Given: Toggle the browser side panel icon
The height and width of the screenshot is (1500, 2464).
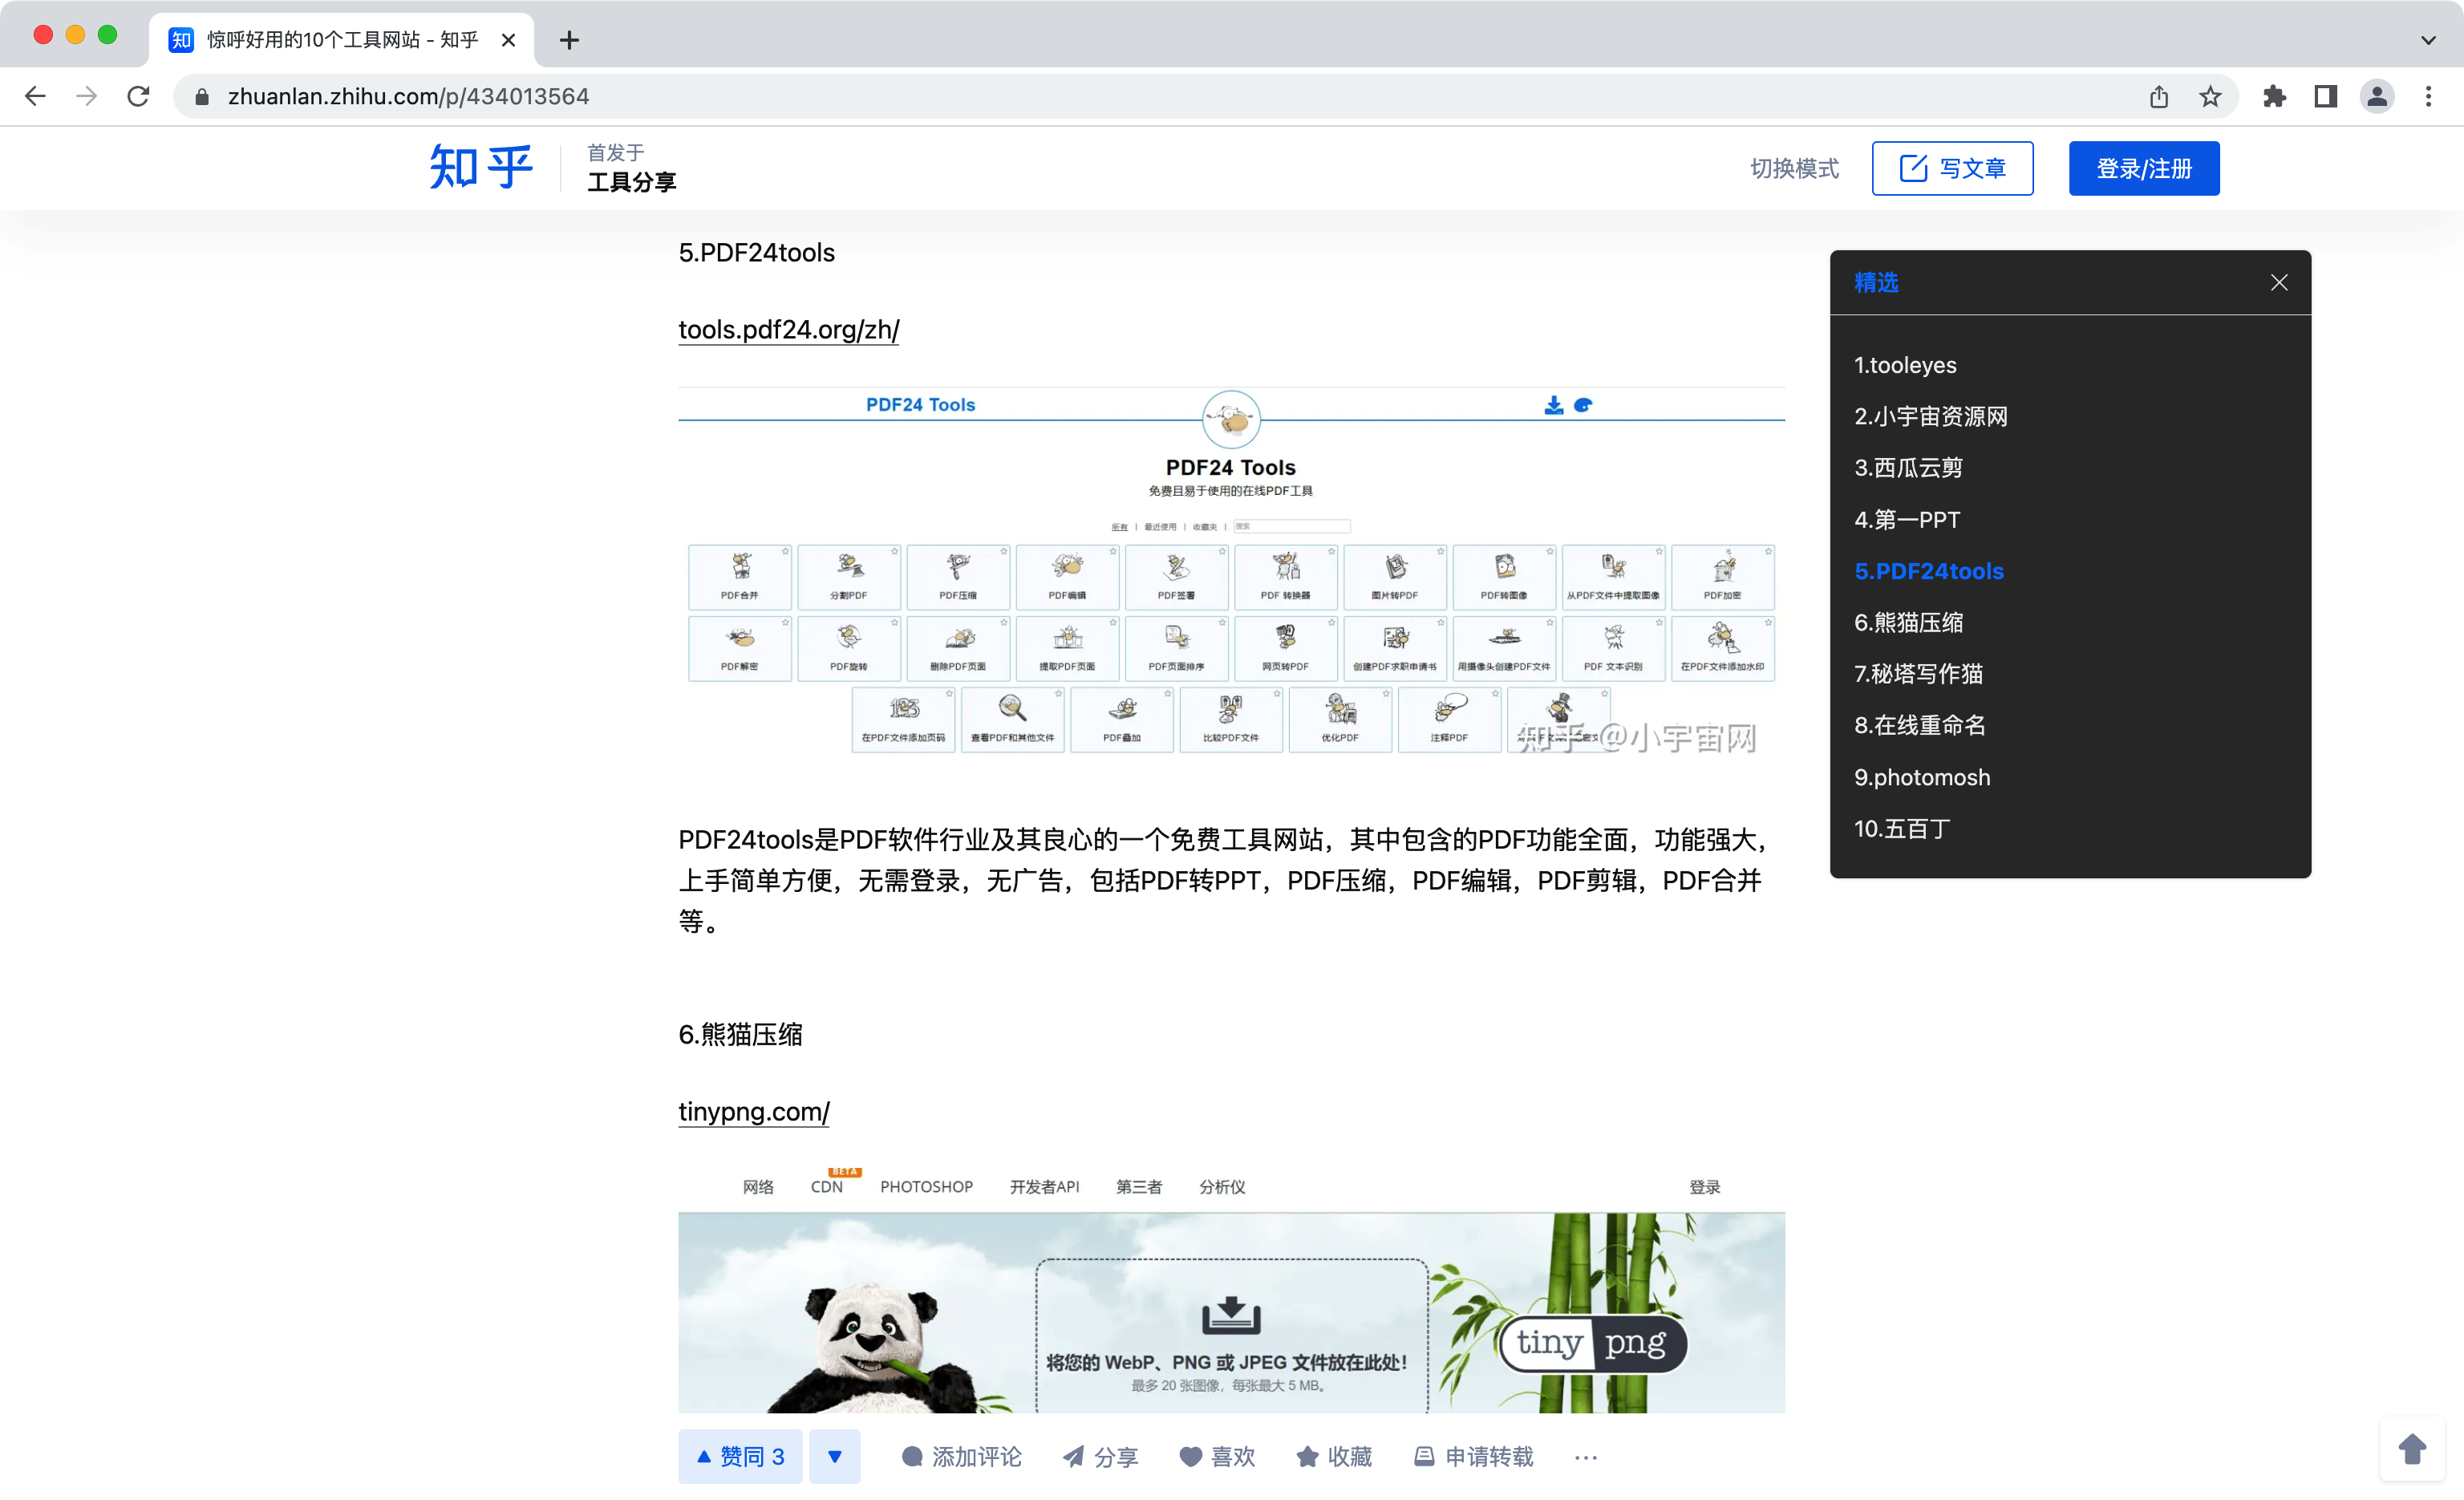Looking at the screenshot, I should [2325, 96].
